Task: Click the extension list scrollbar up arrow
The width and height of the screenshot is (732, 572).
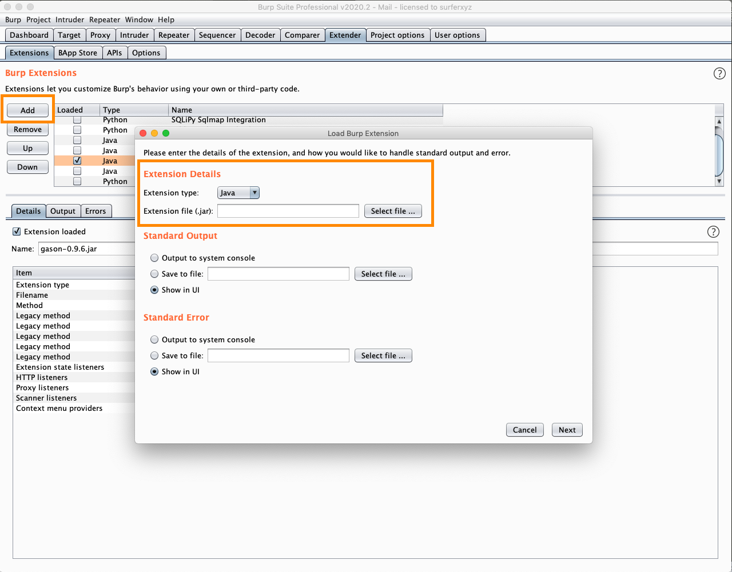Action: click(719, 121)
